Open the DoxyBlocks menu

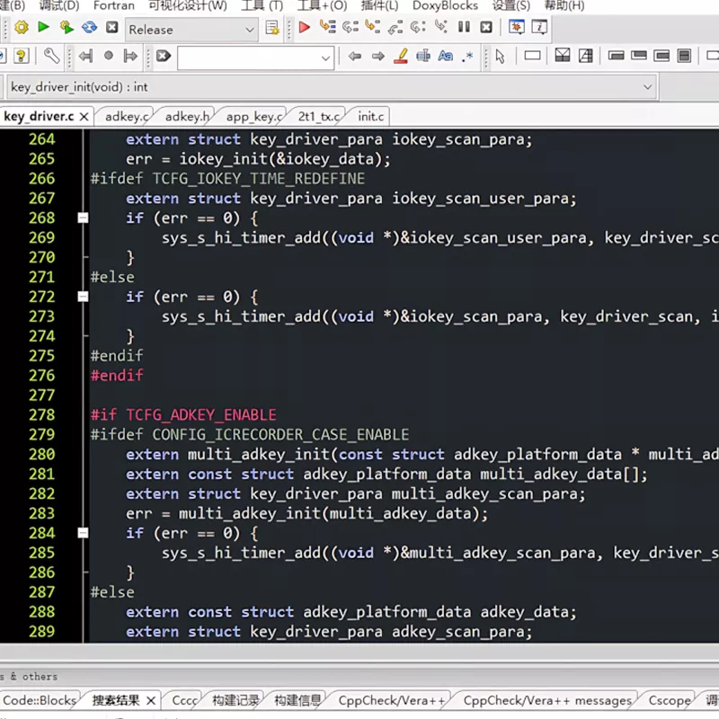(445, 5)
